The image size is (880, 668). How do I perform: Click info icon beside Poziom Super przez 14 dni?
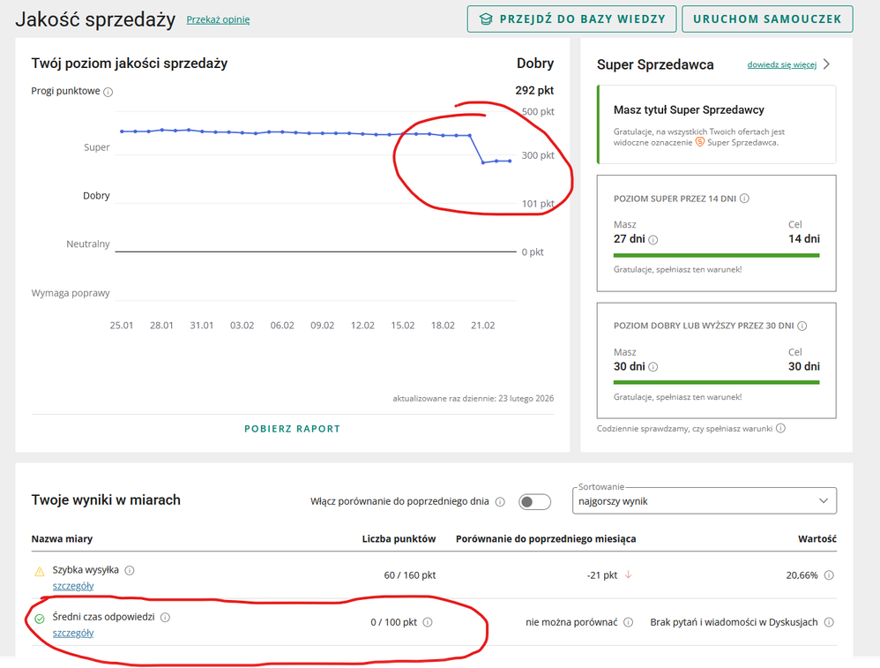pyautogui.click(x=744, y=199)
